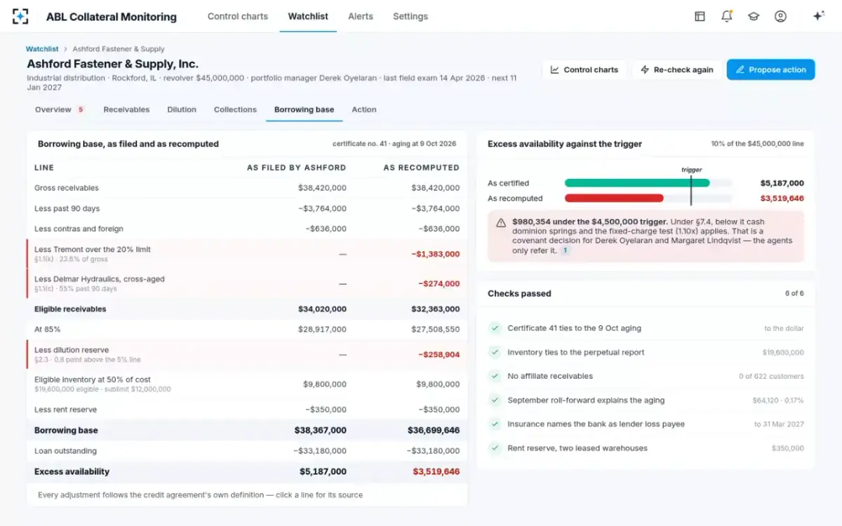Screen dimensions: 842x526
Task: Click the Less past 90 days line
Action: pyautogui.click(x=247, y=208)
